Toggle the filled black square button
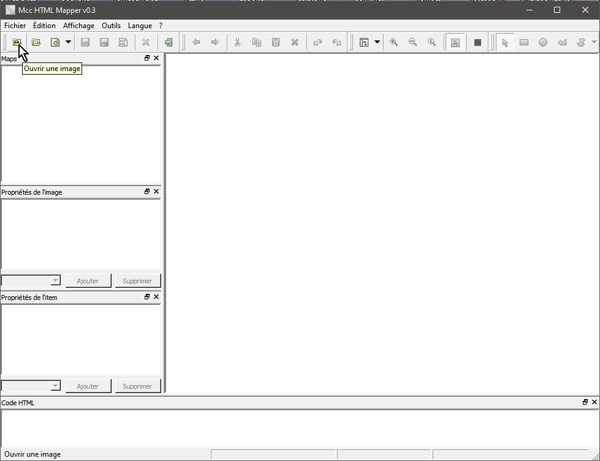The image size is (600, 461). click(477, 42)
